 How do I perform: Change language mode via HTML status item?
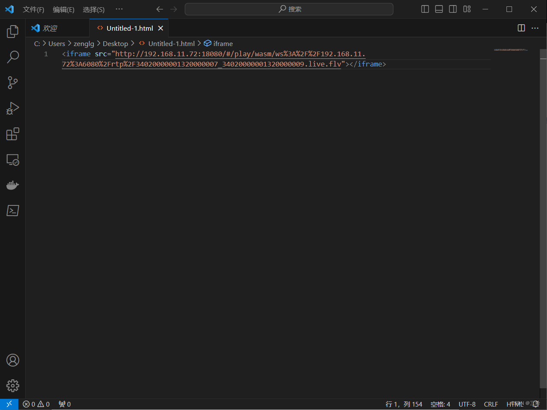[515, 404]
